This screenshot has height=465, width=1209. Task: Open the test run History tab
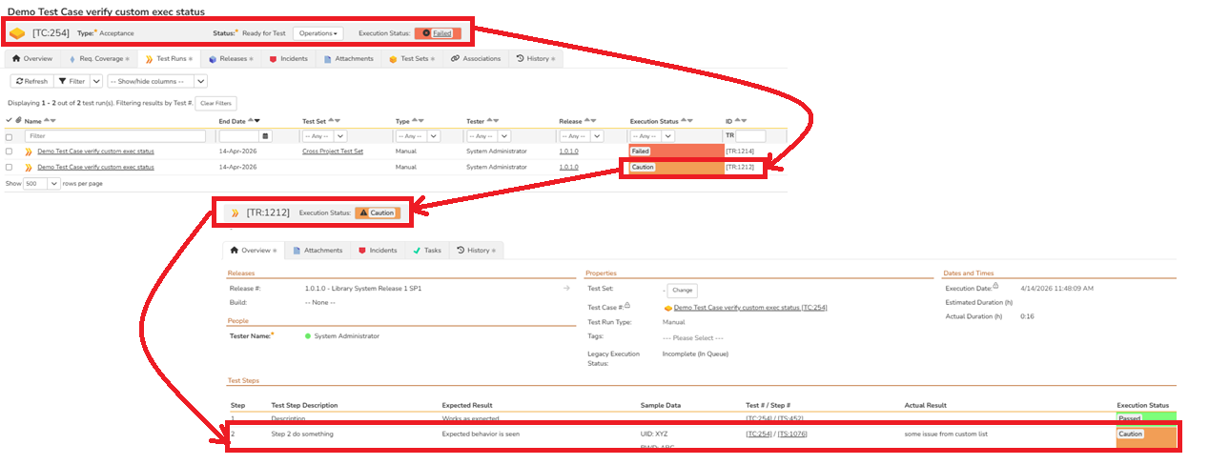(476, 251)
